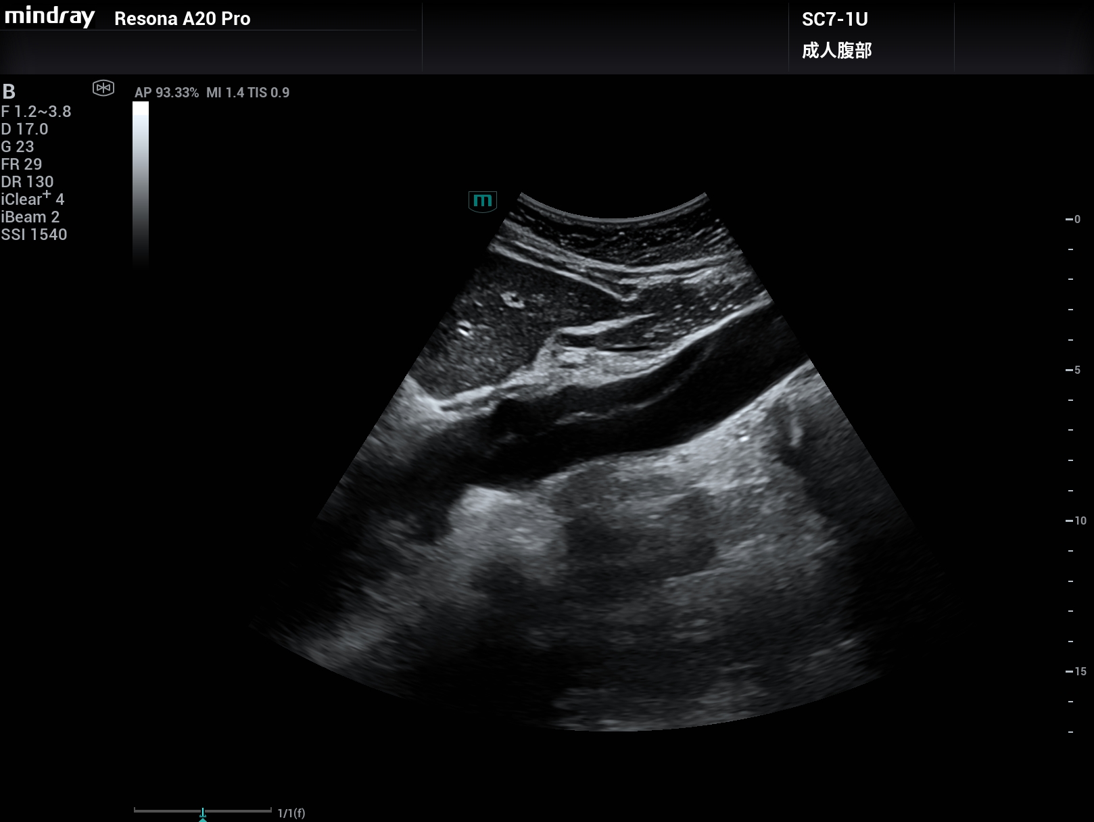Click the TIS 0.9 readout
The width and height of the screenshot is (1094, 822).
click(x=268, y=93)
